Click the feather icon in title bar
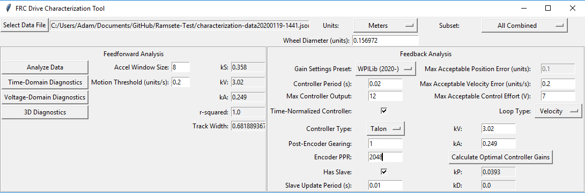 tap(9, 8)
